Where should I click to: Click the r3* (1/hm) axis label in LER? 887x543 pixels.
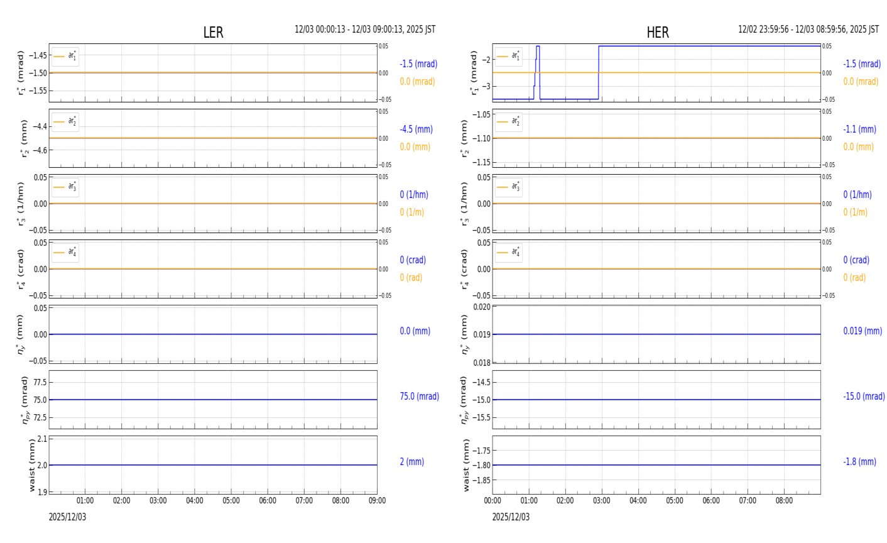(x=21, y=204)
